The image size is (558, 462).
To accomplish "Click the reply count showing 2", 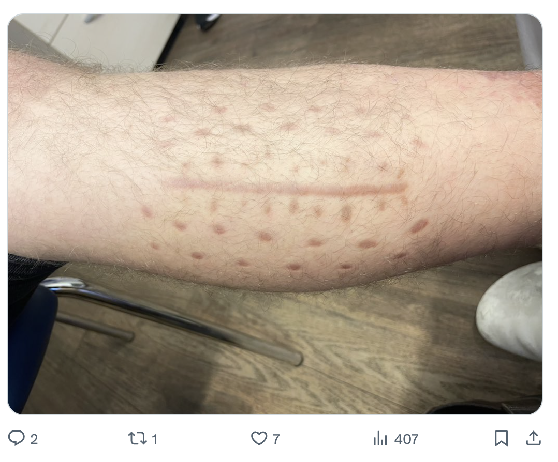I will (x=34, y=439).
